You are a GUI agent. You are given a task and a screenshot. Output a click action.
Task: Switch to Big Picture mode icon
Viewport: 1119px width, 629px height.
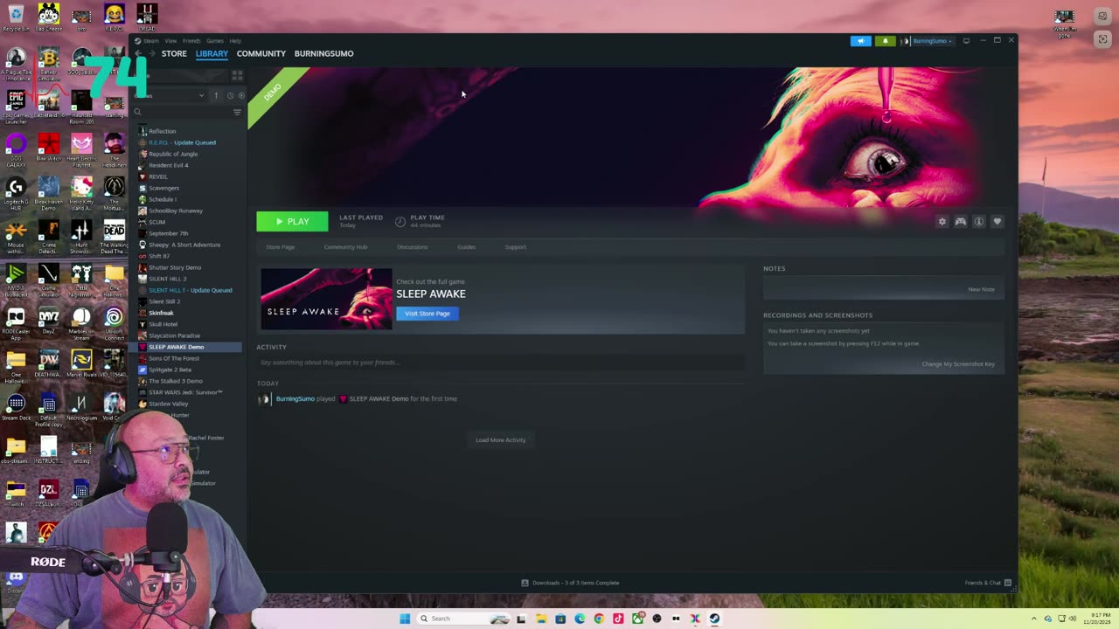click(966, 41)
